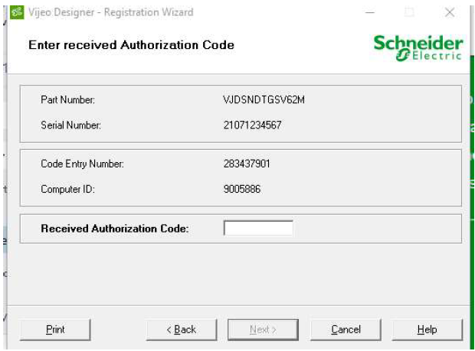Click the Computer ID value 9005886

[x=242, y=189]
